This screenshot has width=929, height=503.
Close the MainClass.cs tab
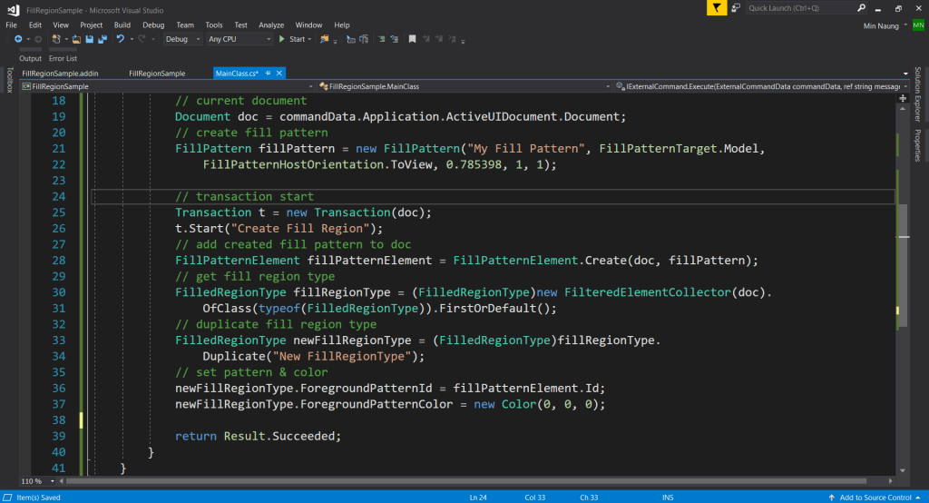(279, 73)
